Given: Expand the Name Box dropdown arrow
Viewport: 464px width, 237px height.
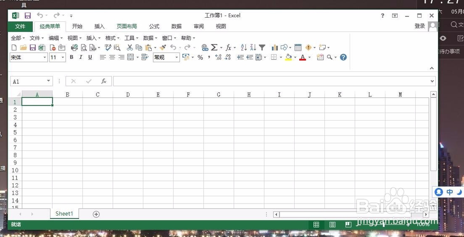Looking at the screenshot, I should (49, 81).
